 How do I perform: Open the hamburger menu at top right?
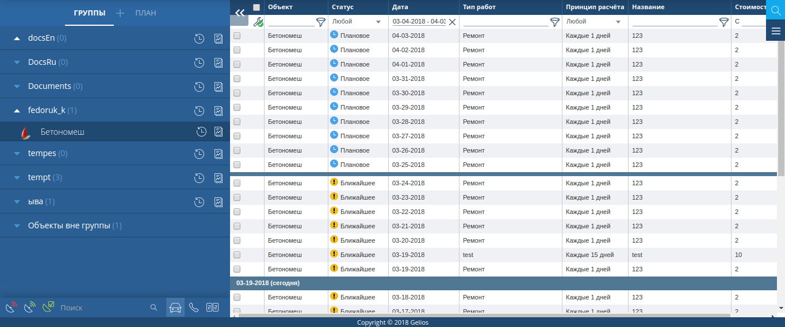pyautogui.click(x=775, y=31)
